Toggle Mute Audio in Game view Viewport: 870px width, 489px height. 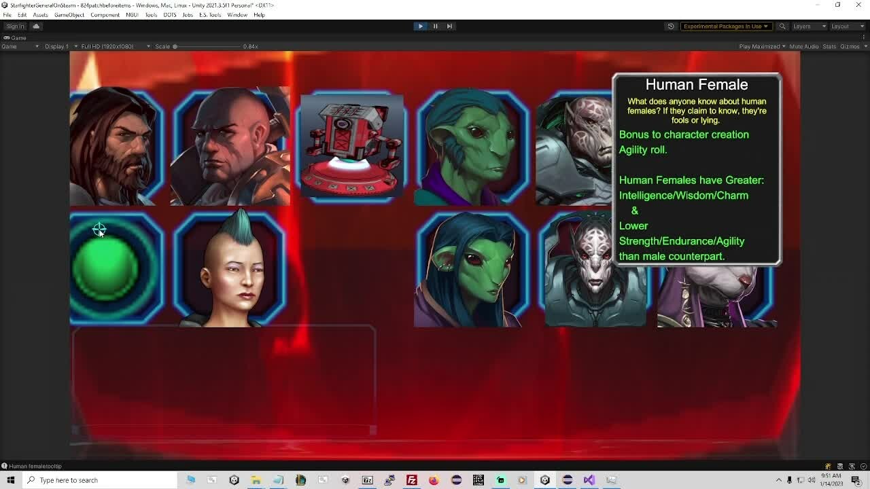pos(803,46)
